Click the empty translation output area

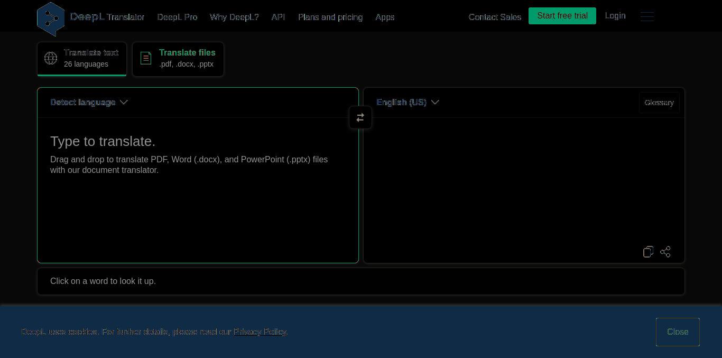point(524,180)
